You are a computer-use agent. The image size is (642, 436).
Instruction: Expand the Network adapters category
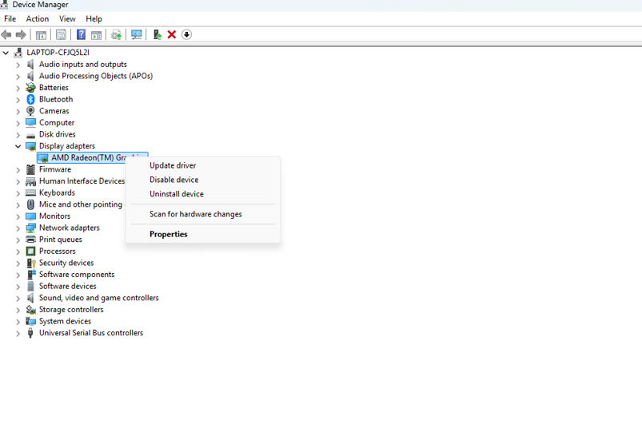click(18, 228)
